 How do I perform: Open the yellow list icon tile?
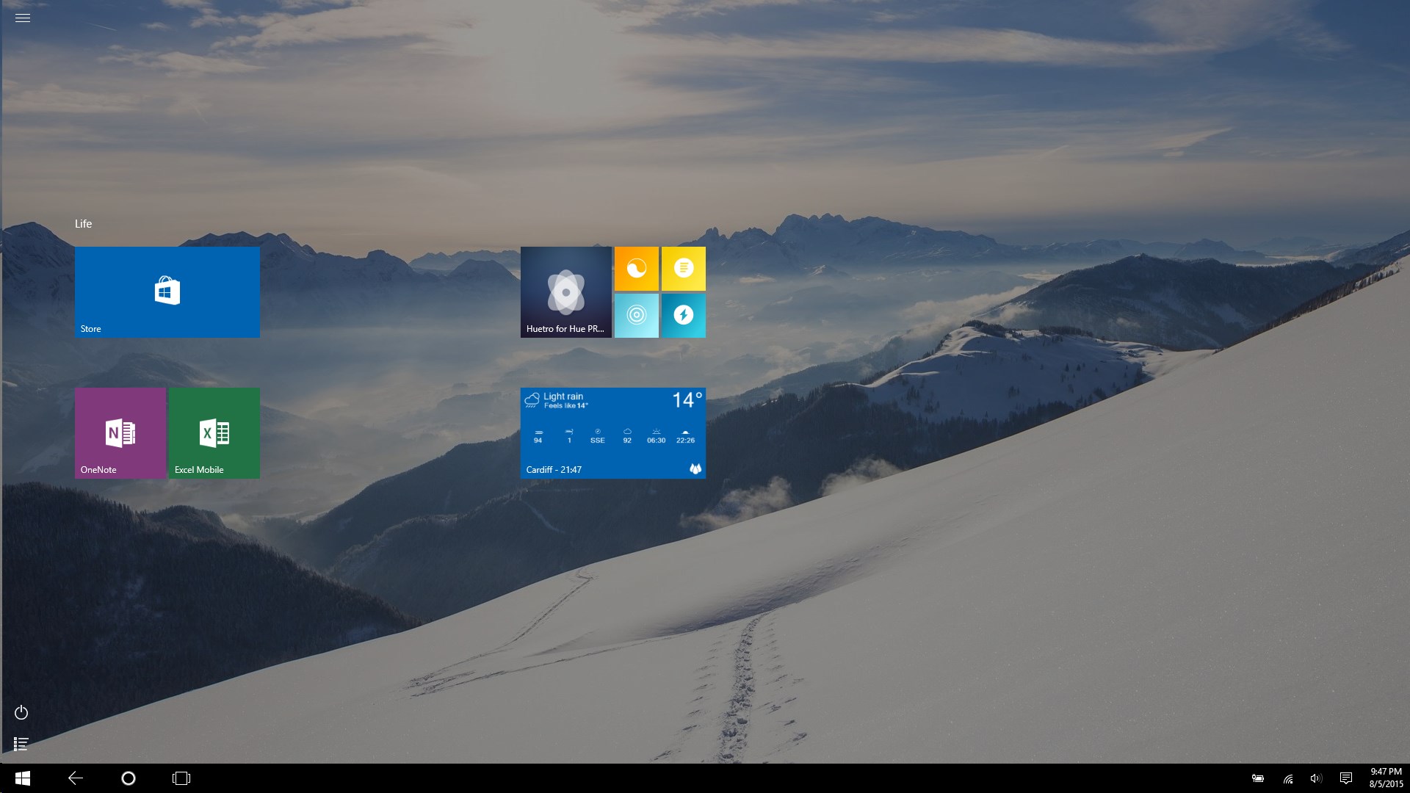[683, 268]
